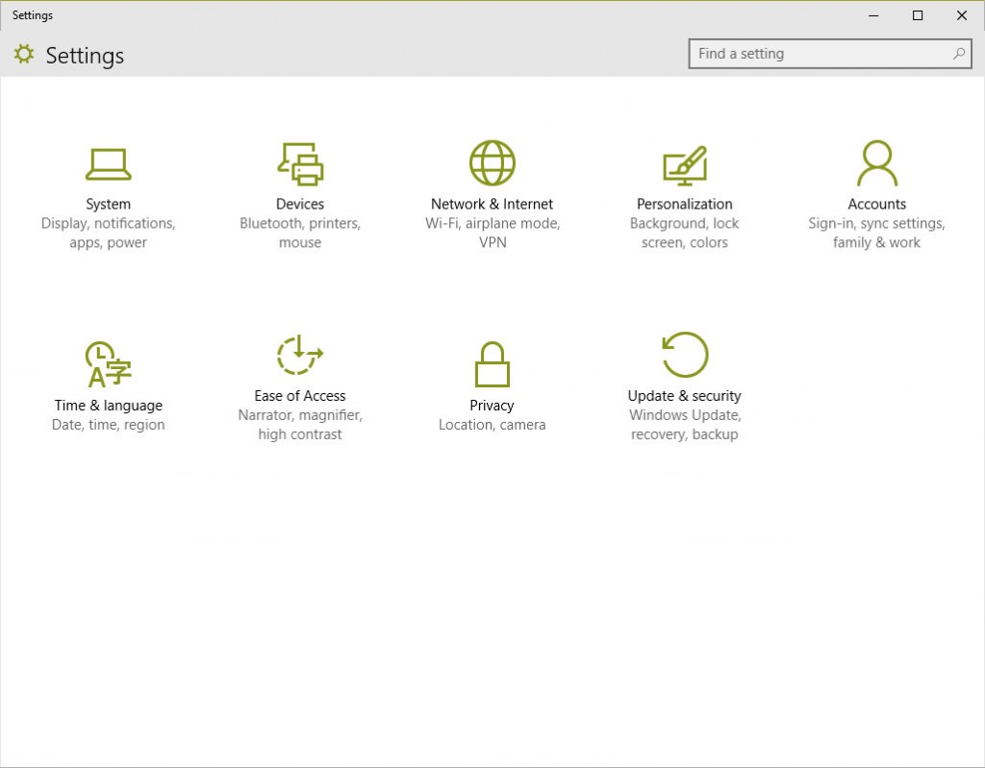Click 'Windows Update, recovery, backup' description
This screenshot has height=768, width=985.
pyautogui.click(x=685, y=425)
